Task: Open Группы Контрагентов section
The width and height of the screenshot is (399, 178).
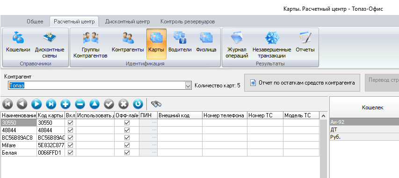Action: pyautogui.click(x=90, y=45)
